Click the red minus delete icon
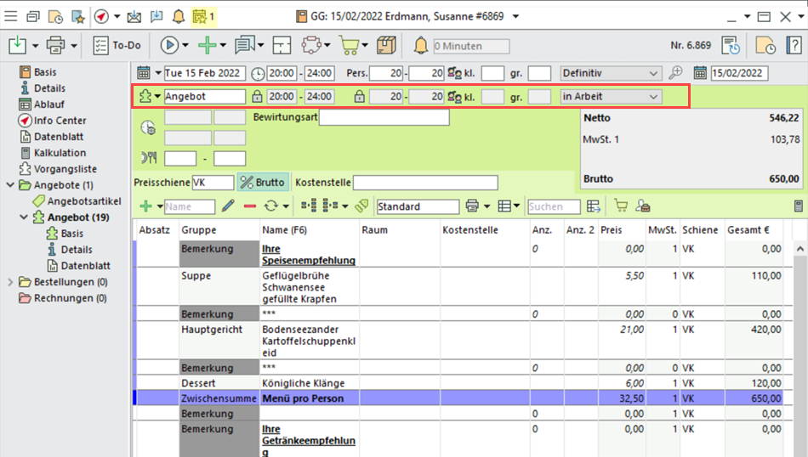The image size is (808, 457). (250, 206)
